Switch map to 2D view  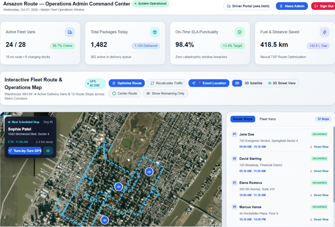point(237,83)
